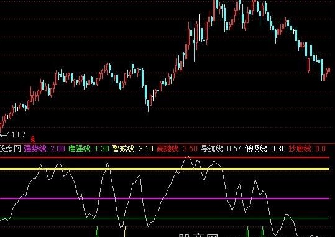This screenshot has width=335, height=237.
Task: Select the 导航线: 0.57 indicator label
Action: click(x=221, y=148)
